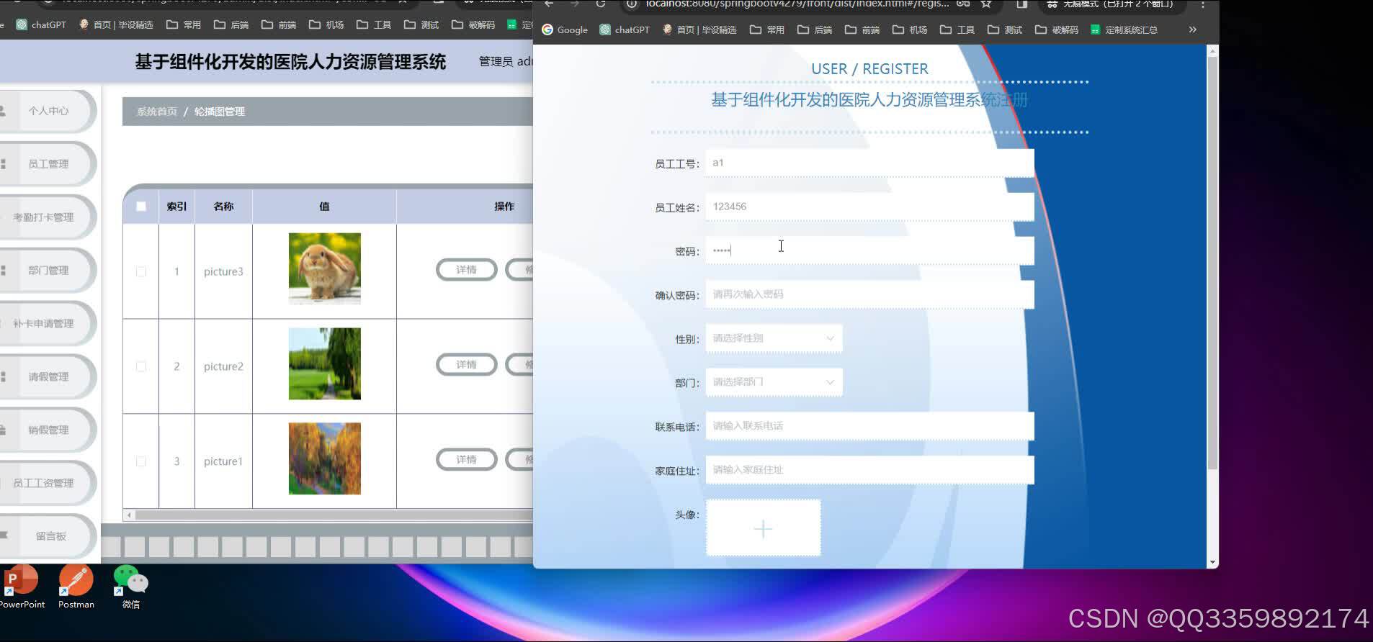This screenshot has width=1373, height=642.
Task: Open 破解码 bookmark folder in register window
Action: tap(1057, 30)
